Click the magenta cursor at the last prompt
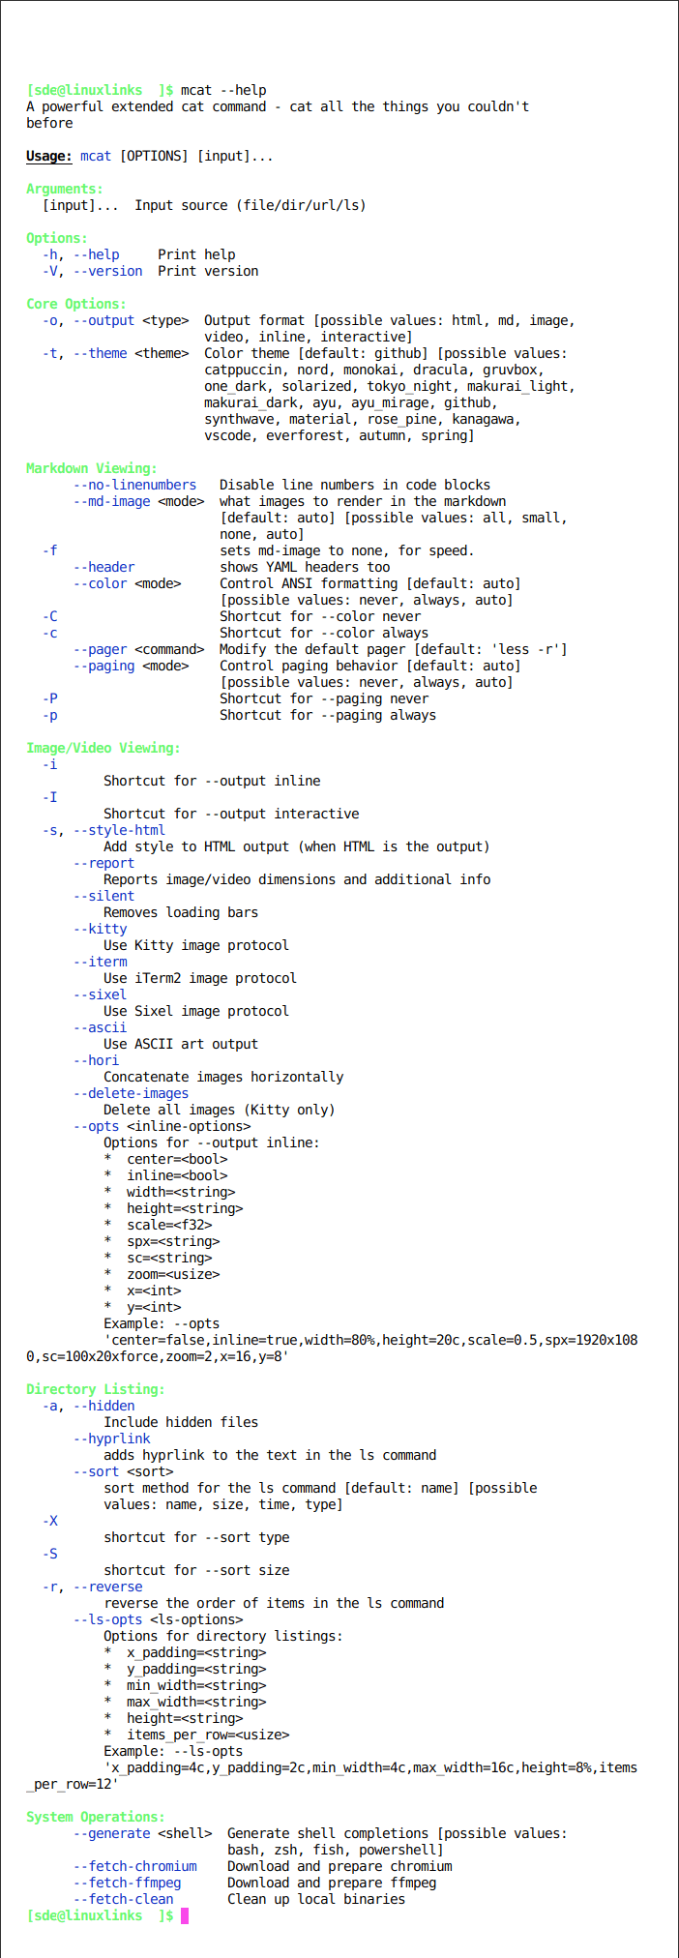The height and width of the screenshot is (1958, 679). tap(185, 1915)
